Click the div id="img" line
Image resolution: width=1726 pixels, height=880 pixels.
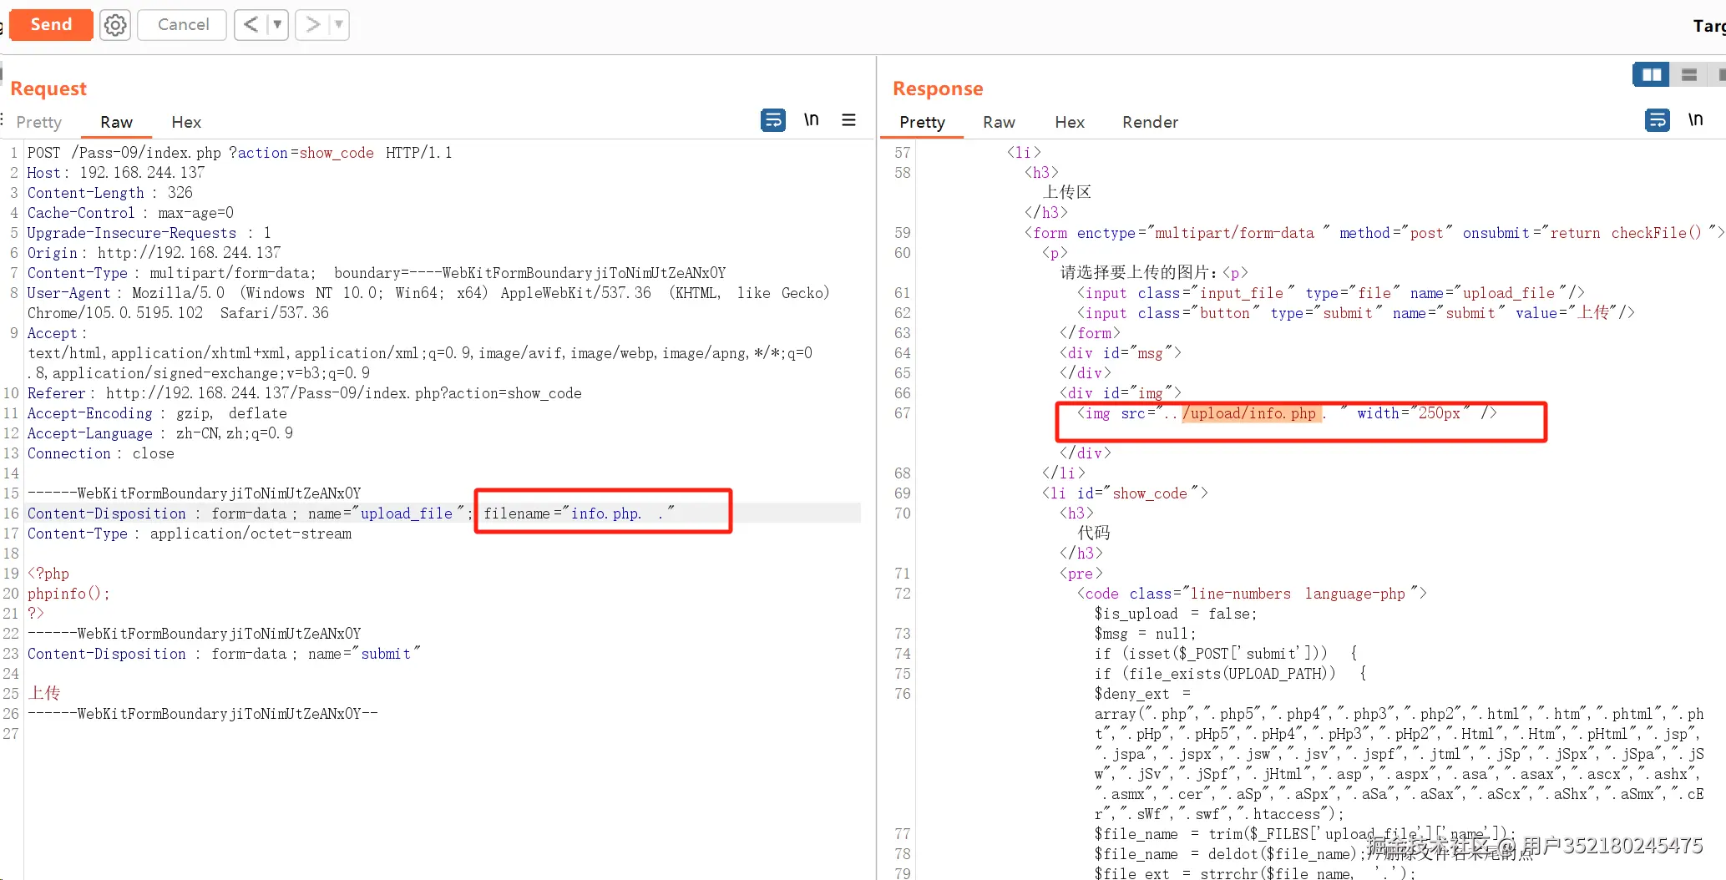[x=1121, y=393]
